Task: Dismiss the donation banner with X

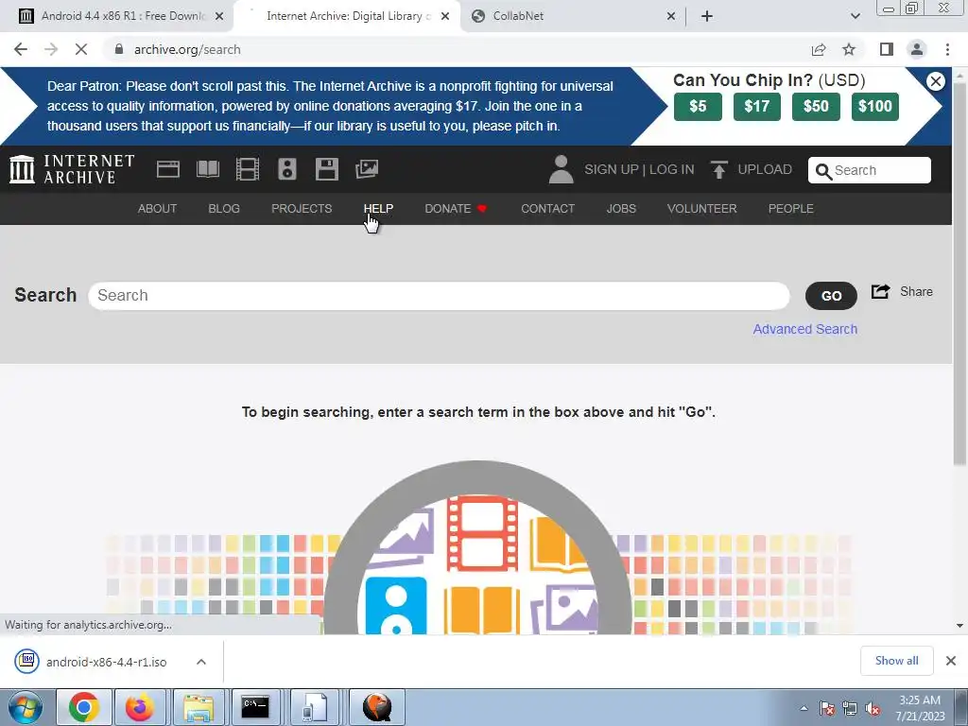Action: click(x=935, y=81)
